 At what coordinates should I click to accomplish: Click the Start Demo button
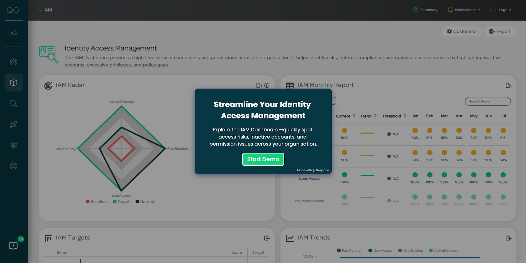pyautogui.click(x=263, y=159)
